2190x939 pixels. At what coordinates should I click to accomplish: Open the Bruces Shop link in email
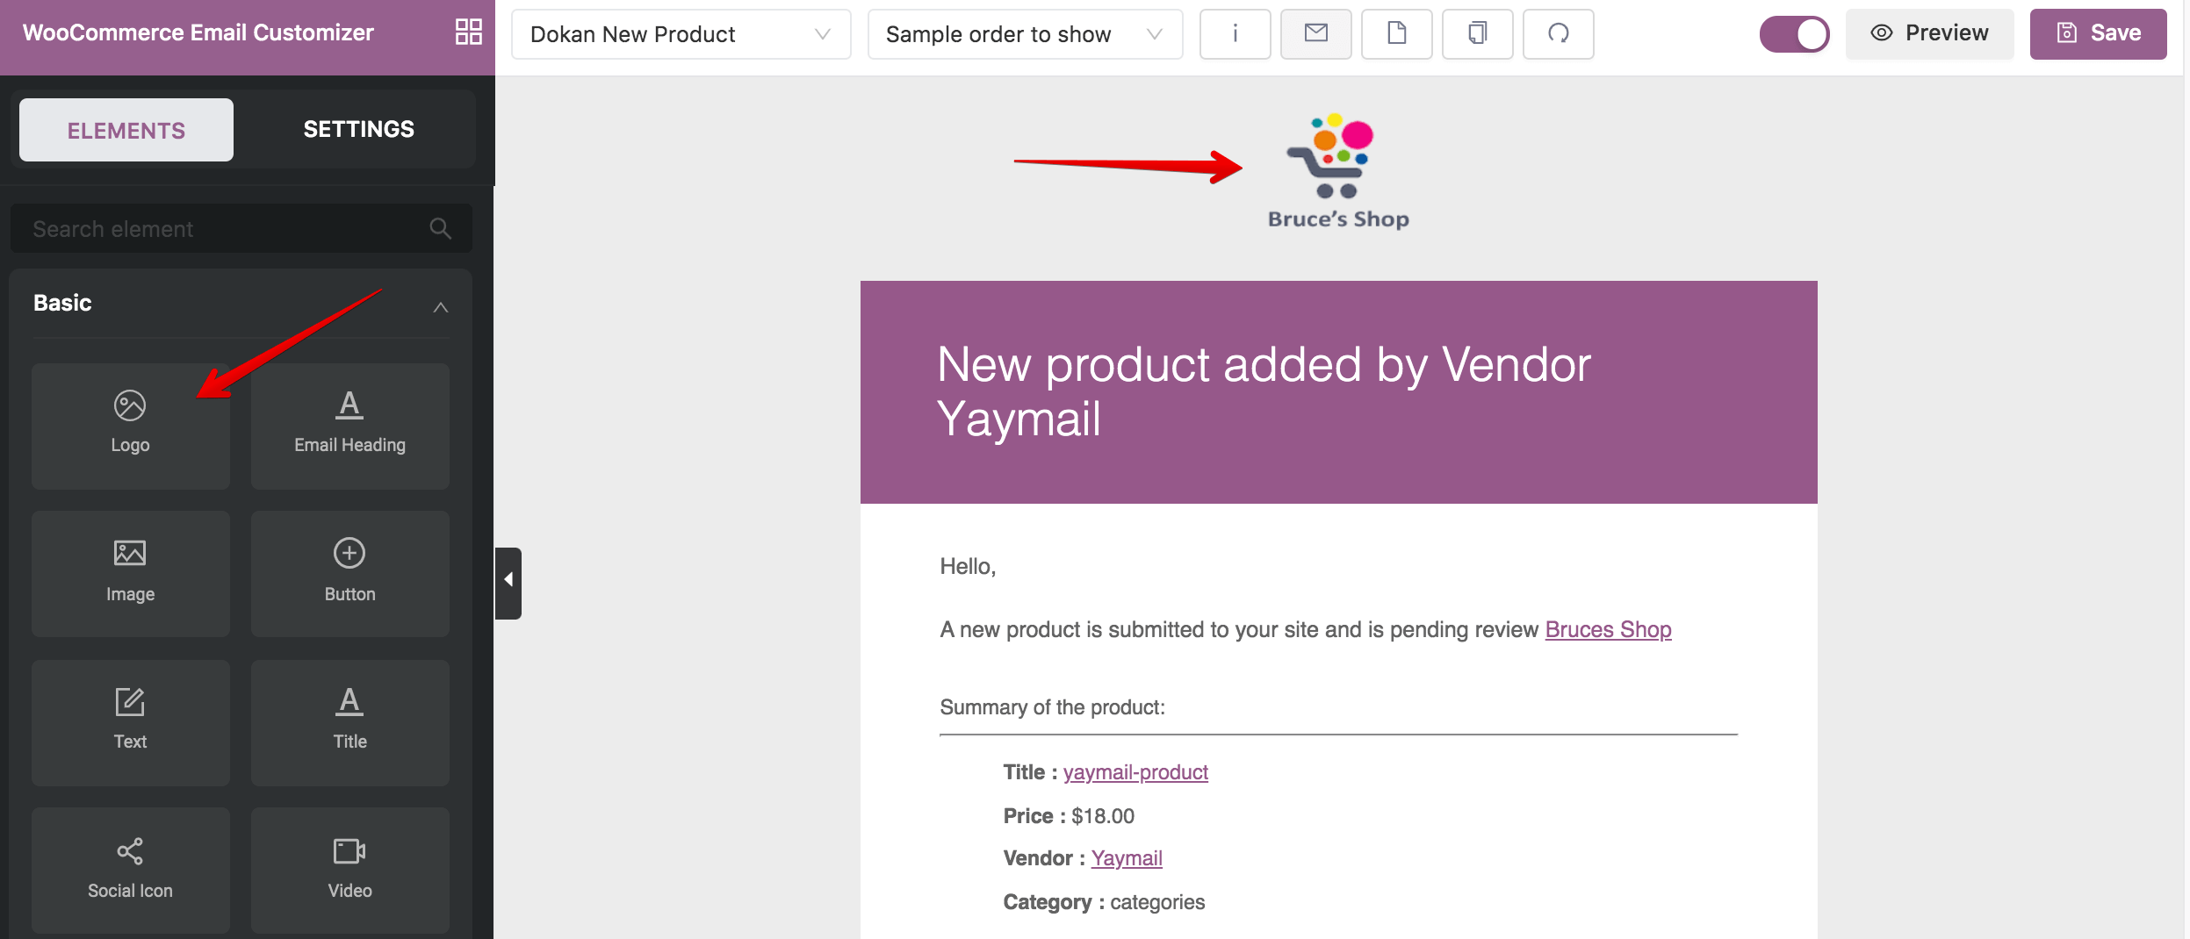coord(1608,629)
